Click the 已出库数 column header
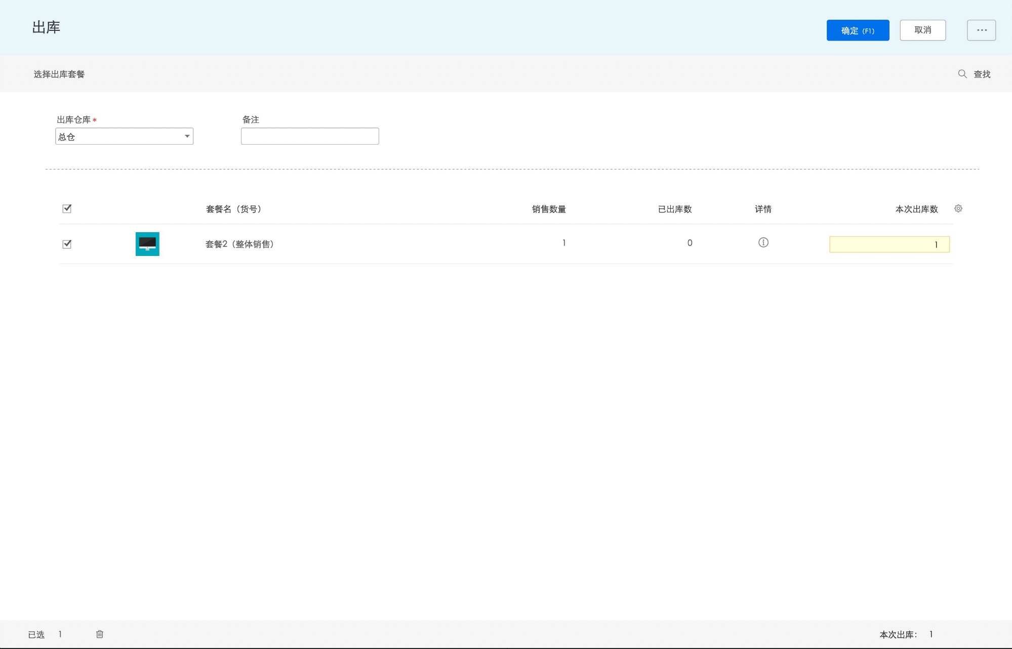 pyautogui.click(x=674, y=209)
